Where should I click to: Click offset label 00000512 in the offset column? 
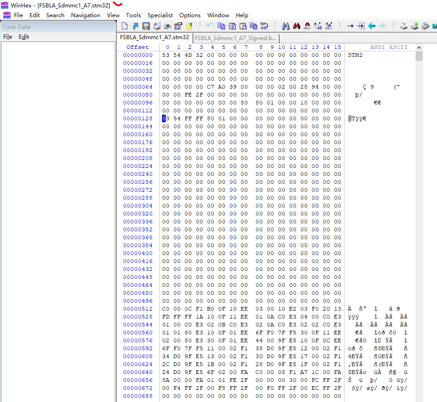tap(137, 309)
